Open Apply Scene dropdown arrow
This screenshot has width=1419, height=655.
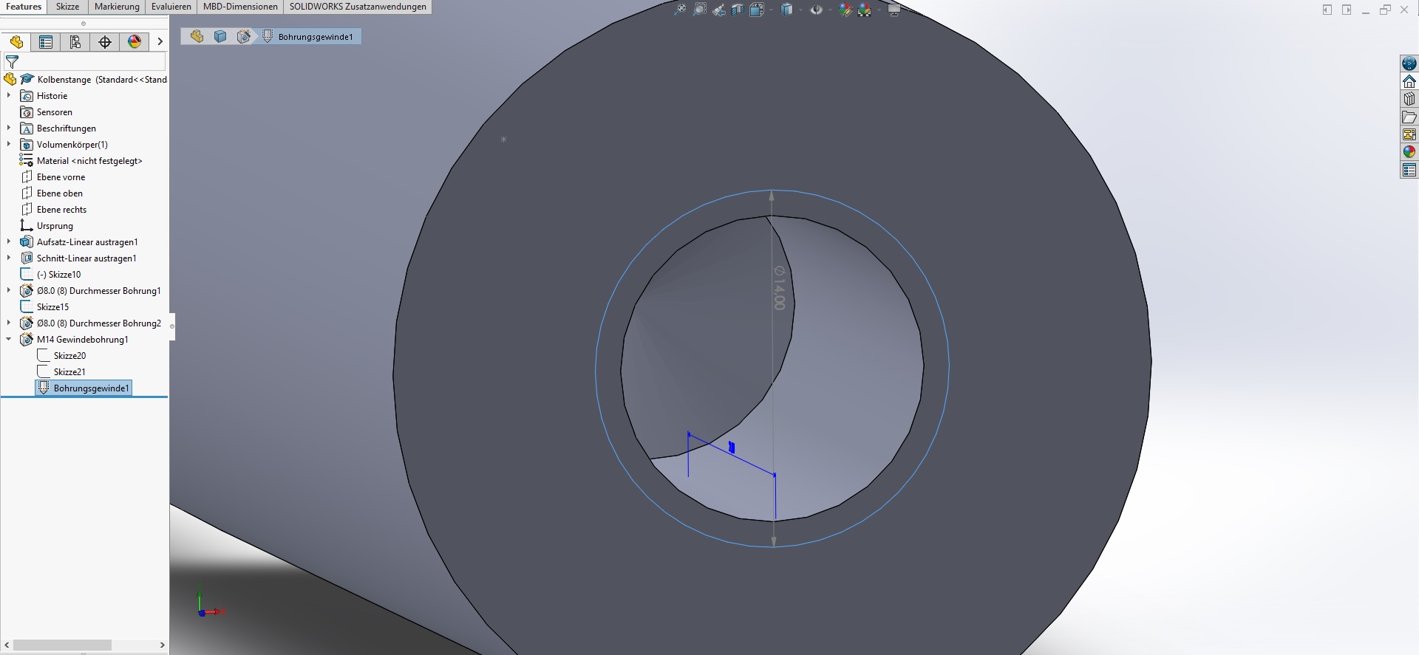point(877,10)
